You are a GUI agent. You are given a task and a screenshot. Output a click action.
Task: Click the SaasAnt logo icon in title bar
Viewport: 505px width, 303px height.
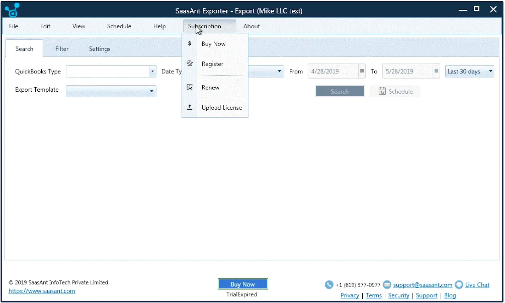coord(12,10)
